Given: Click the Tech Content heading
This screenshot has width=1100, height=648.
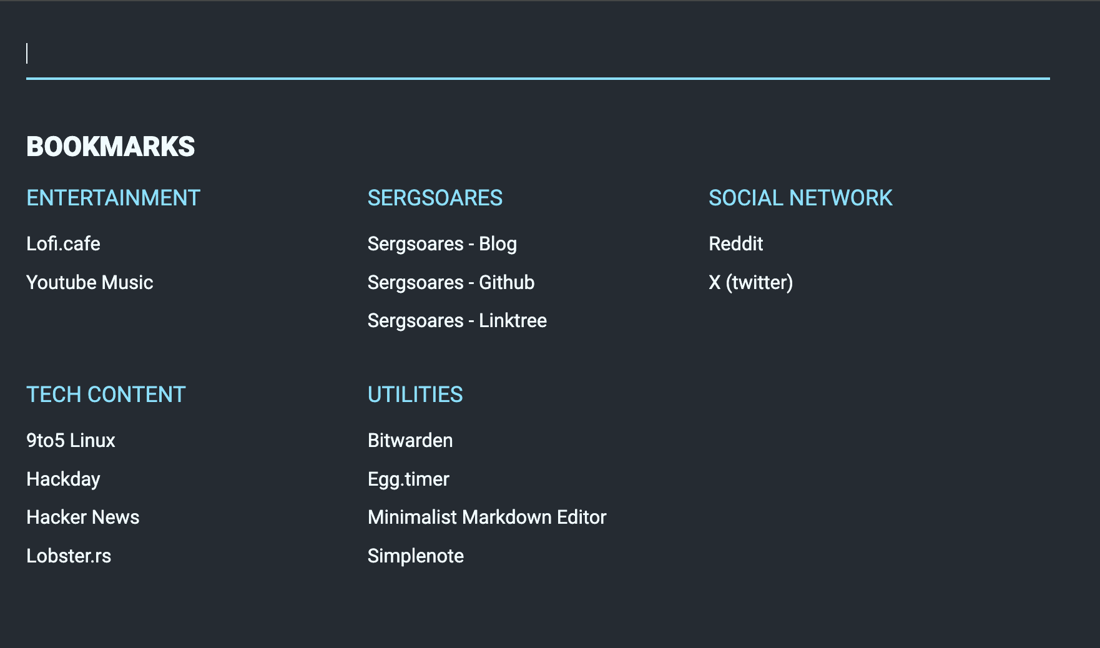Looking at the screenshot, I should point(106,395).
